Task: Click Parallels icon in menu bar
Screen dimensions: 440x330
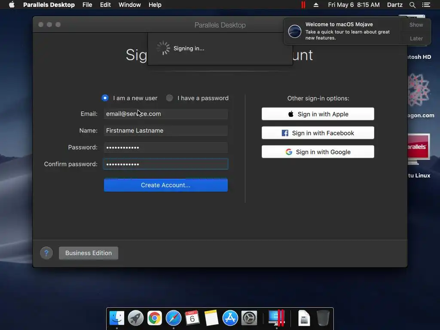Action: (x=303, y=5)
